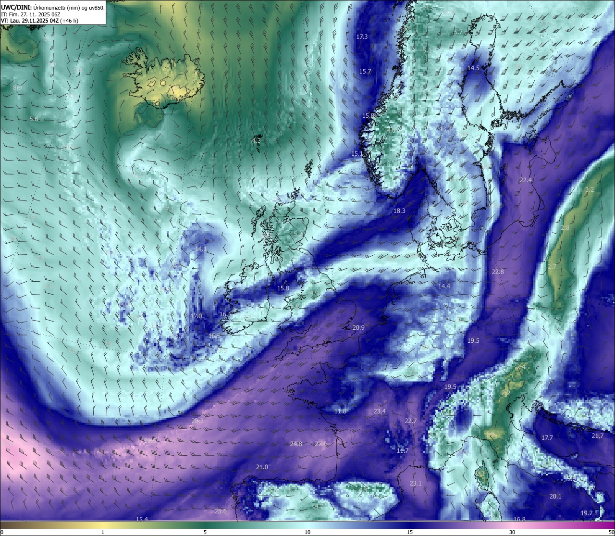Click the map value 25.6
This screenshot has width=615, height=536.
coord(221,511)
